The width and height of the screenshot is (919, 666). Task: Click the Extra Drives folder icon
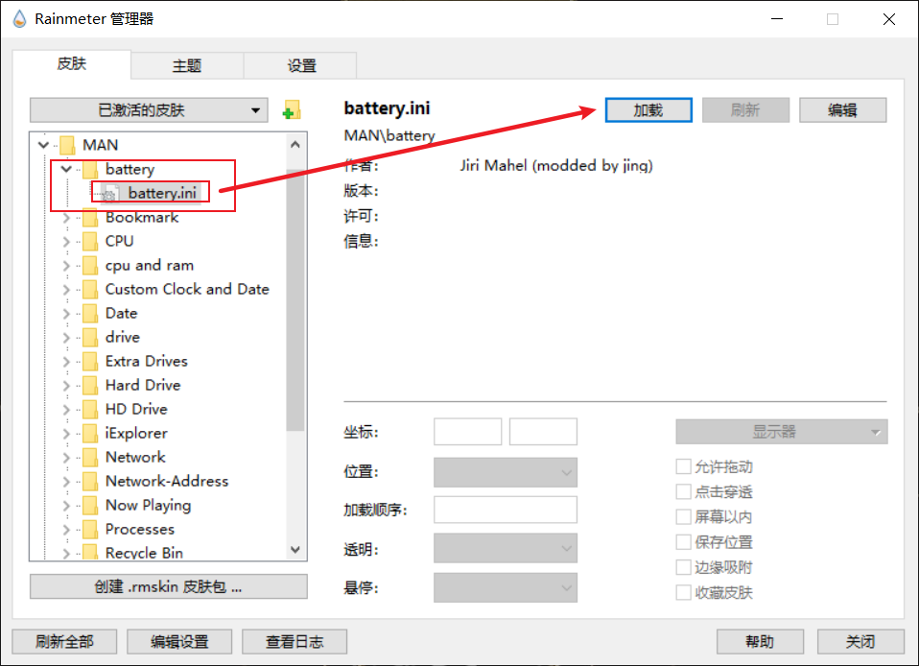[90, 361]
